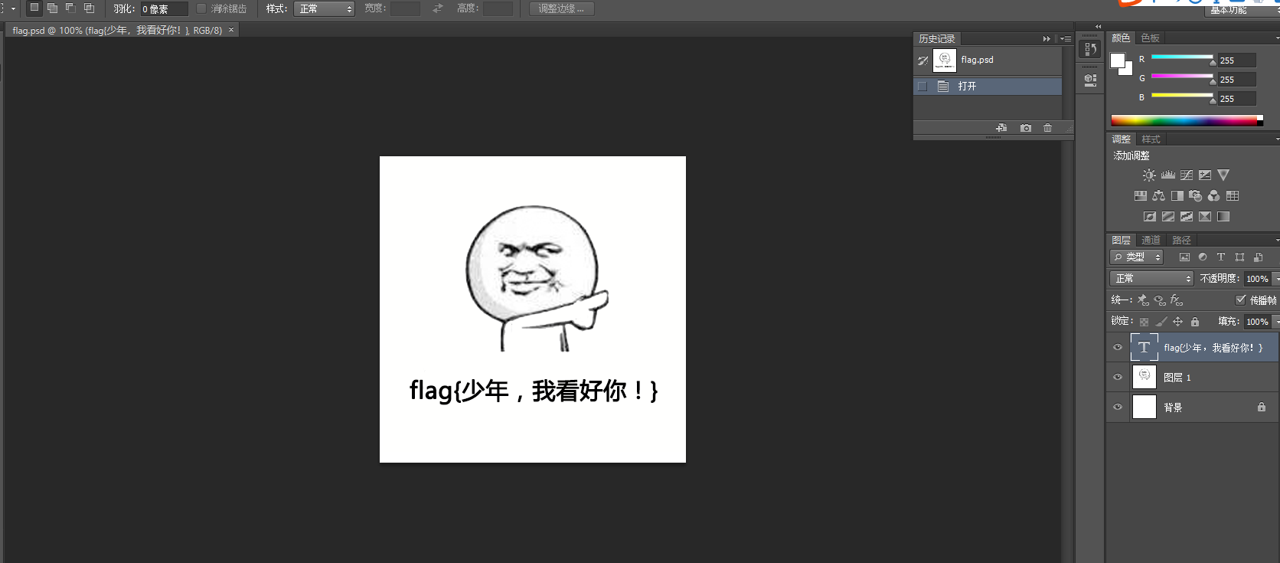The height and width of the screenshot is (563, 1280).
Task: Open the History panel flyout menu
Action: point(1066,39)
